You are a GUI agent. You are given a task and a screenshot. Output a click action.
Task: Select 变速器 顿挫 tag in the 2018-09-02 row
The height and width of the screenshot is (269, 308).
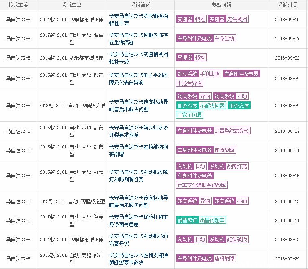(x=191, y=57)
